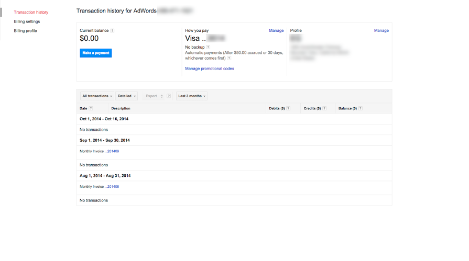This screenshot has width=469, height=261.
Task: Click the No backup label
Action: 195,47
